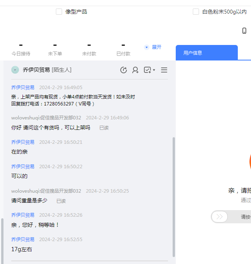Click the chat message list scrollbar
This screenshot has height=264, width=251.
tap(173, 194)
